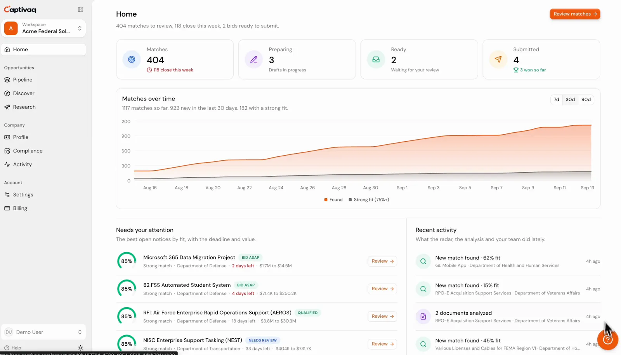The width and height of the screenshot is (621, 355).
Task: Click the trophy icon beside '3 won so far'
Action: pyautogui.click(x=516, y=70)
